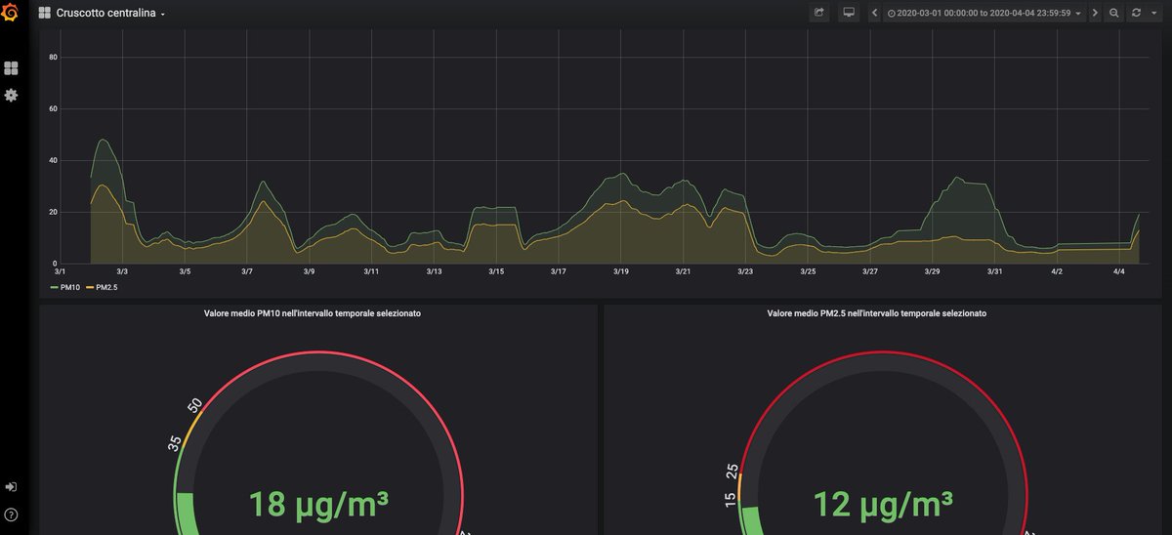Cycle view mode with monitor icon

849,14
